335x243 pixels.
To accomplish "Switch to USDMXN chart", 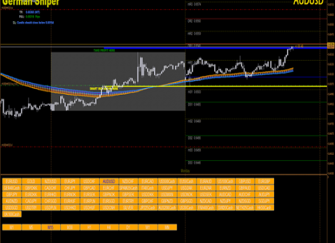I will 167,194.
